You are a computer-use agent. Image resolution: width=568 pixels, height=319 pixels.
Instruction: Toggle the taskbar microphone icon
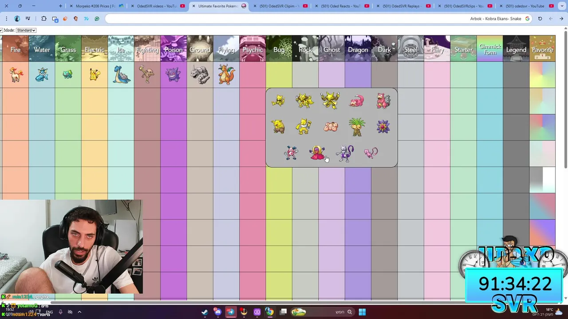pos(60,312)
